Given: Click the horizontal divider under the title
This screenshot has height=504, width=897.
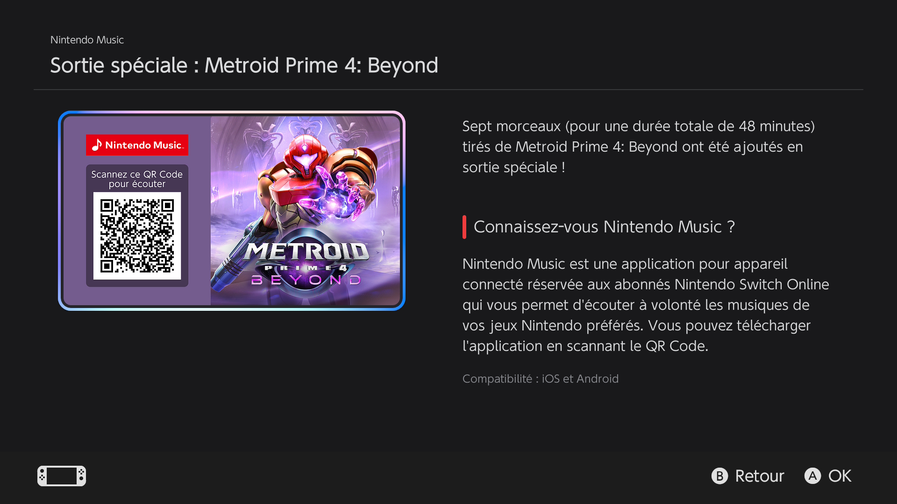Looking at the screenshot, I should (448, 90).
